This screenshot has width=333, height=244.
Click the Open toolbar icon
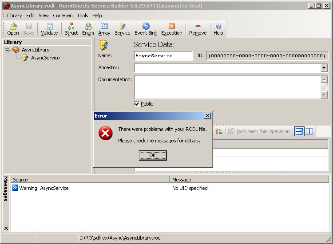point(13,29)
